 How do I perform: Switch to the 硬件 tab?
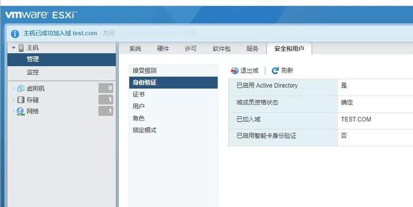[163, 49]
